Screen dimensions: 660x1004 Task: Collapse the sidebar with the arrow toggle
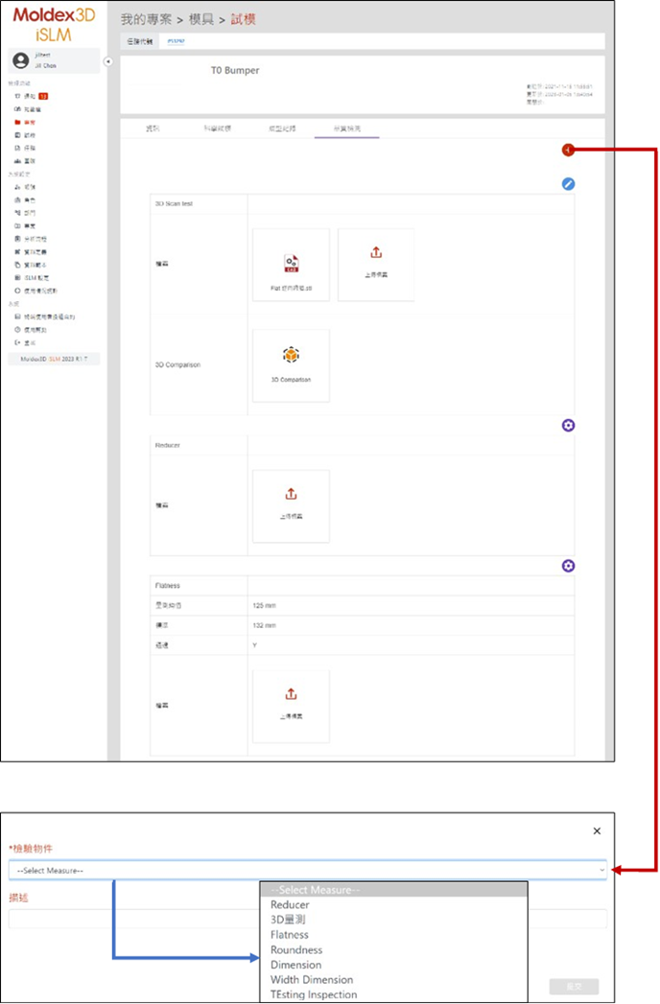click(x=108, y=61)
